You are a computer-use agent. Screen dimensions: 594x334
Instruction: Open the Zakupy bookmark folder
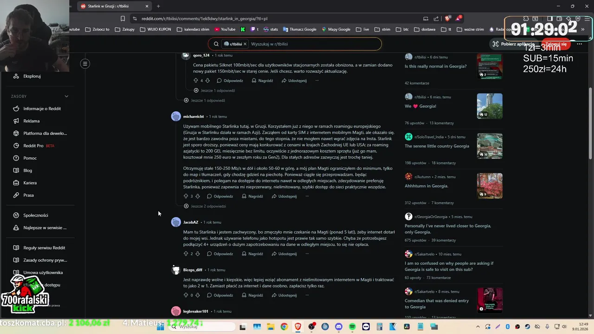pyautogui.click(x=124, y=29)
